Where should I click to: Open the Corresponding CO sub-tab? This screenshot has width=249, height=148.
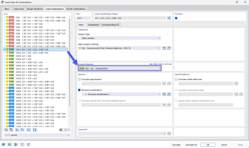[x=110, y=25]
